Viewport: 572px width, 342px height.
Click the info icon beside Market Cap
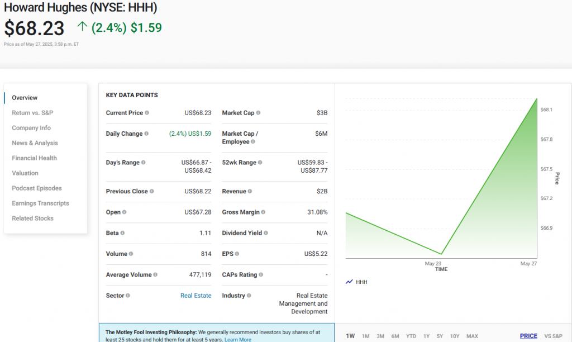pyautogui.click(x=258, y=113)
